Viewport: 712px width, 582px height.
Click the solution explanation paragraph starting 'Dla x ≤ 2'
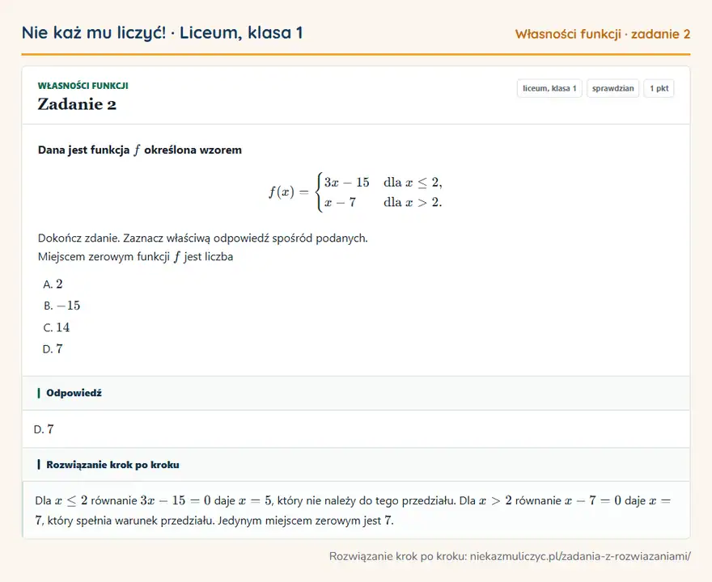[353, 510]
